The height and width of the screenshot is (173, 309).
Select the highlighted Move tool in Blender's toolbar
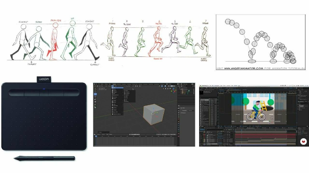coord(95,94)
